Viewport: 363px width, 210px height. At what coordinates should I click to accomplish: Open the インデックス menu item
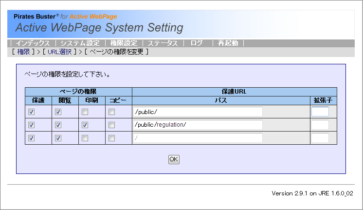pyautogui.click(x=33, y=43)
